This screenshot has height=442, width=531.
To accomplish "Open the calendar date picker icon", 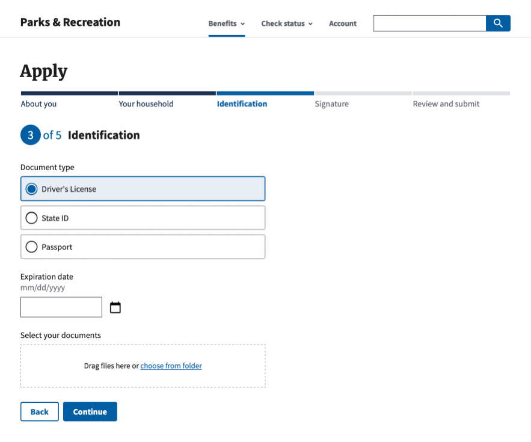I will [115, 307].
